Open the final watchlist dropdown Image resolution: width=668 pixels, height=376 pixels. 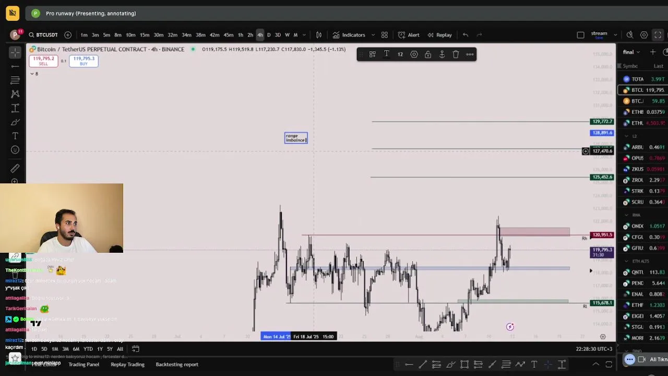click(x=631, y=52)
